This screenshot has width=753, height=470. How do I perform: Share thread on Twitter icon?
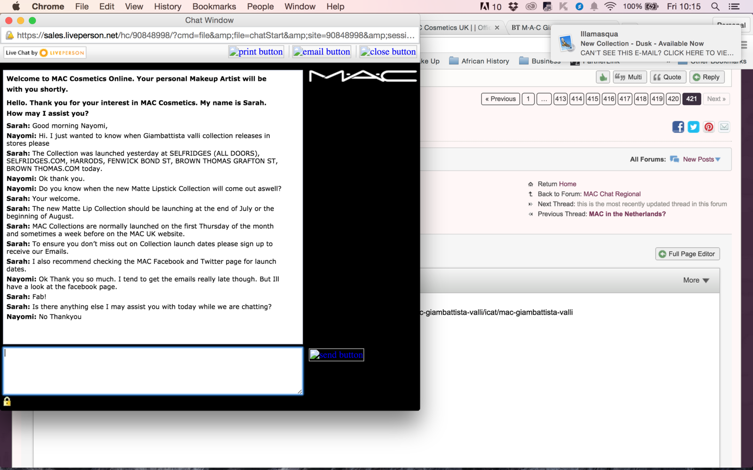pyautogui.click(x=694, y=127)
